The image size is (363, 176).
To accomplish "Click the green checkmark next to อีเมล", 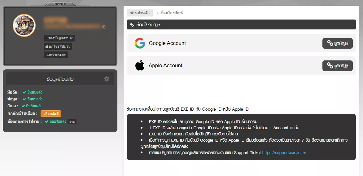I will (23, 106).
